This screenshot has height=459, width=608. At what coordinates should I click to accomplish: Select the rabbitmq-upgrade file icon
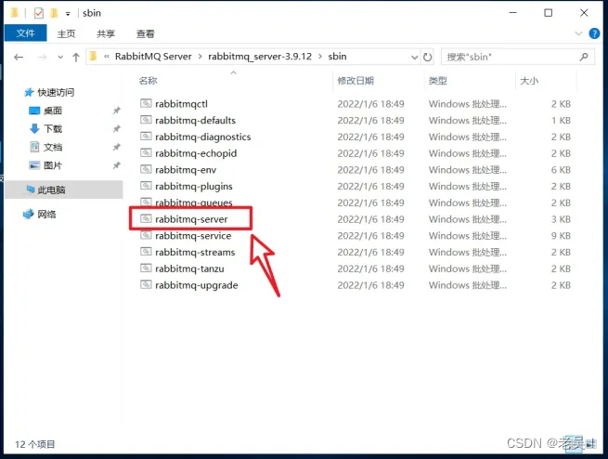pos(146,284)
